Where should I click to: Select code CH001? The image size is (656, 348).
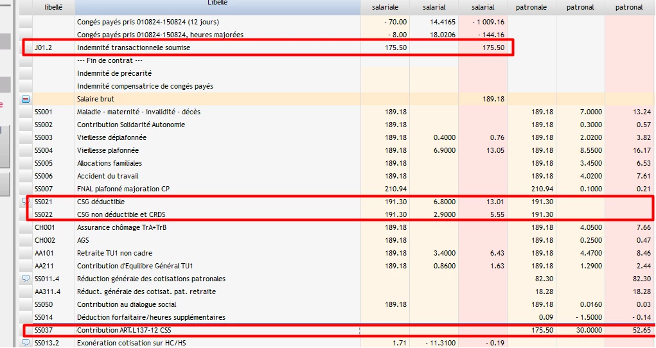pos(44,227)
